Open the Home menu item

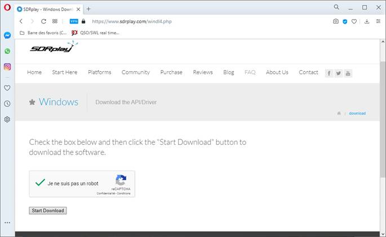pos(34,72)
